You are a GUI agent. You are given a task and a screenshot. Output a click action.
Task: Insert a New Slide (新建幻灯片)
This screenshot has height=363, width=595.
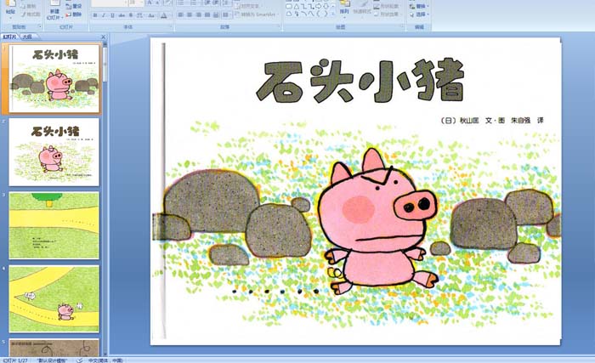coord(54,10)
